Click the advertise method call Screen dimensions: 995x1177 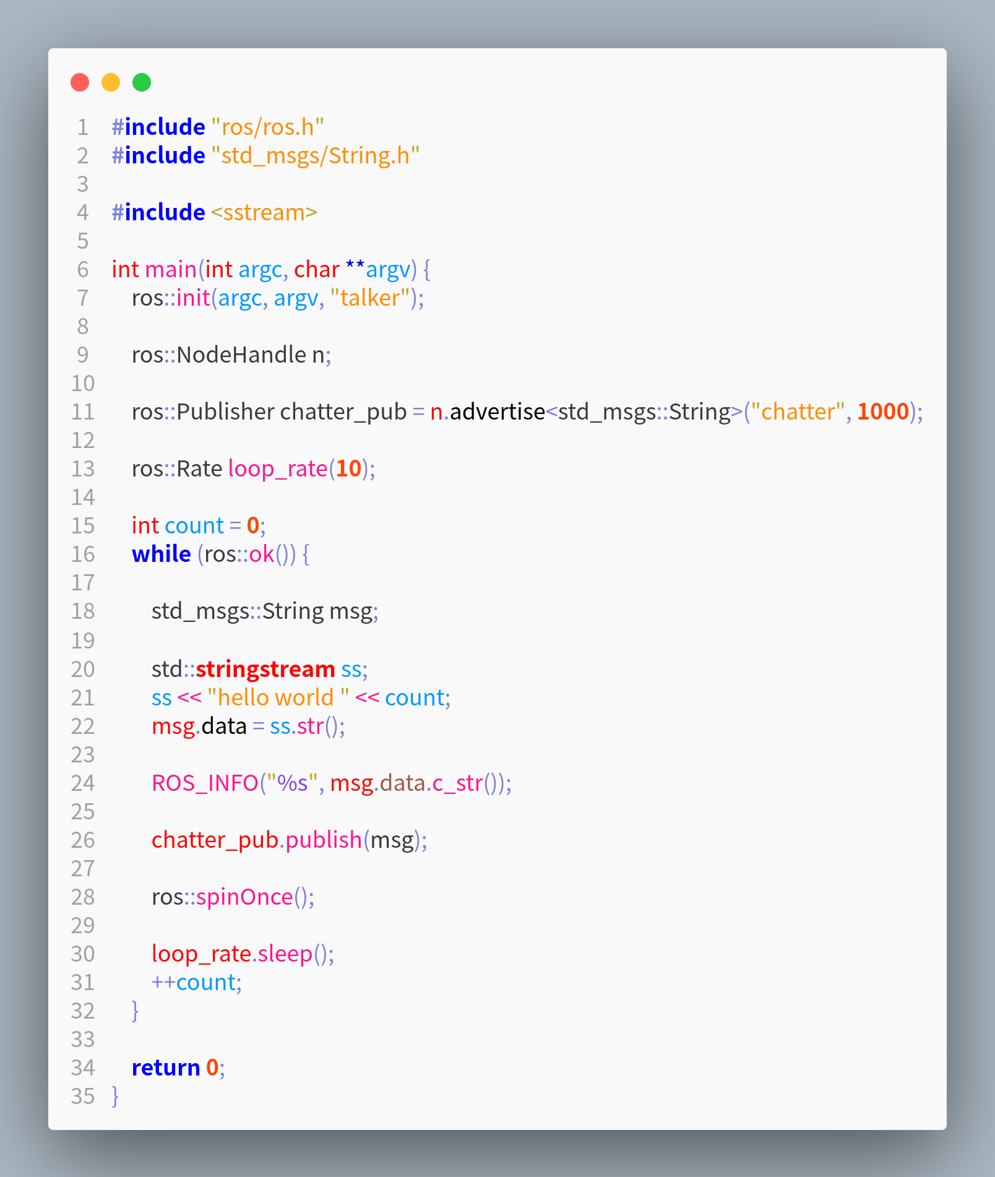click(497, 412)
